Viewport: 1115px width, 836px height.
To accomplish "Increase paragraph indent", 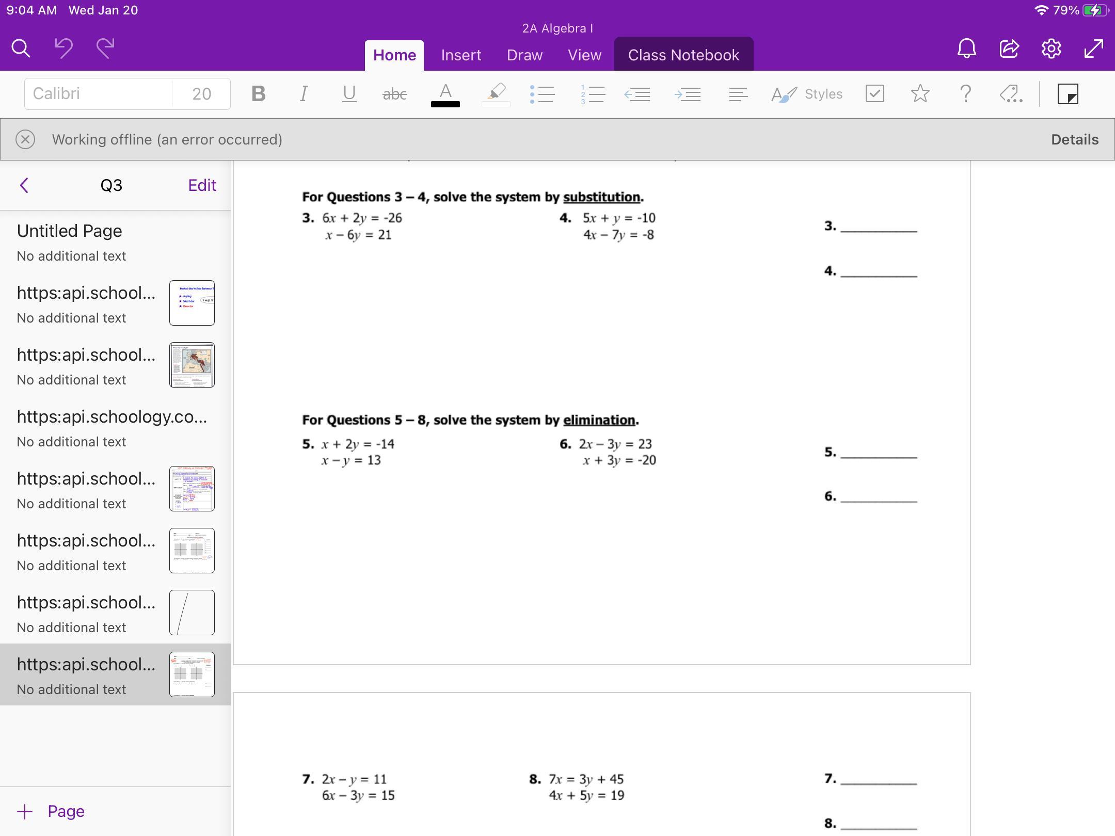I will coord(688,94).
